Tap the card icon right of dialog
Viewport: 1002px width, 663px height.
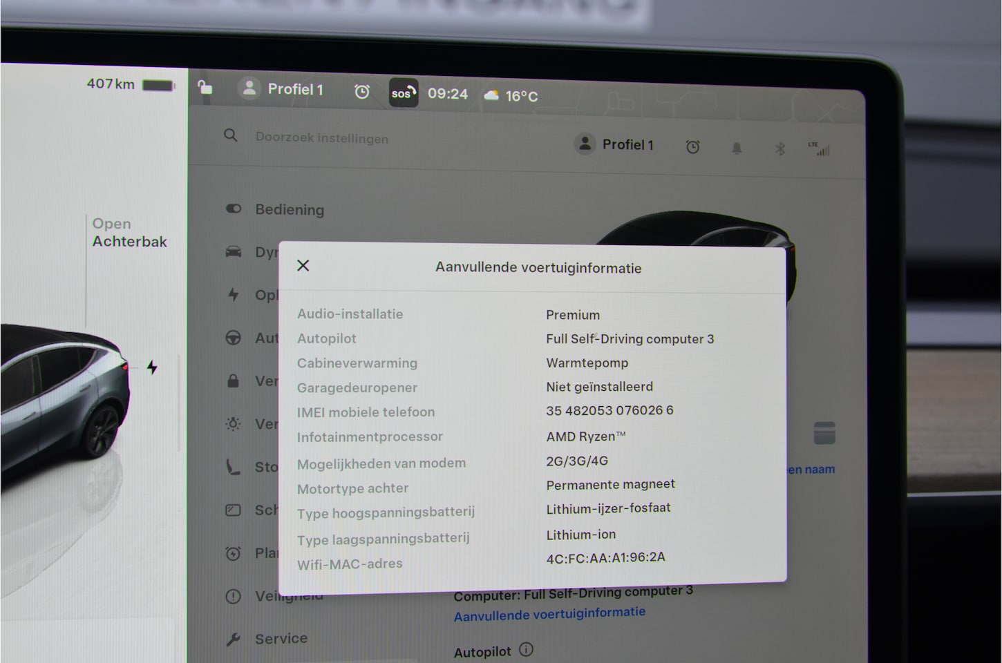pyautogui.click(x=824, y=433)
